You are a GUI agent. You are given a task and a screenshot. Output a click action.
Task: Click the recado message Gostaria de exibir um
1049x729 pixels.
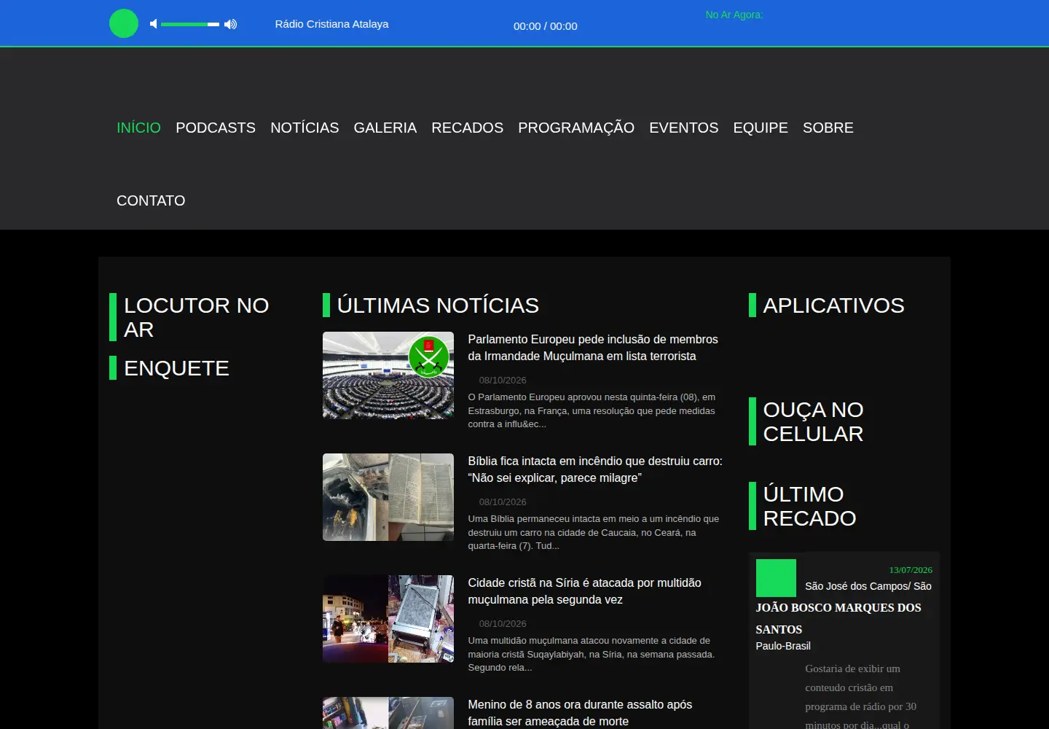pyautogui.click(x=860, y=696)
